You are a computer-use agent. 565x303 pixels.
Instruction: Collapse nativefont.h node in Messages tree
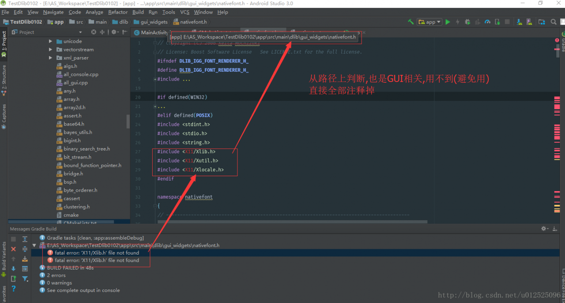tap(34, 245)
